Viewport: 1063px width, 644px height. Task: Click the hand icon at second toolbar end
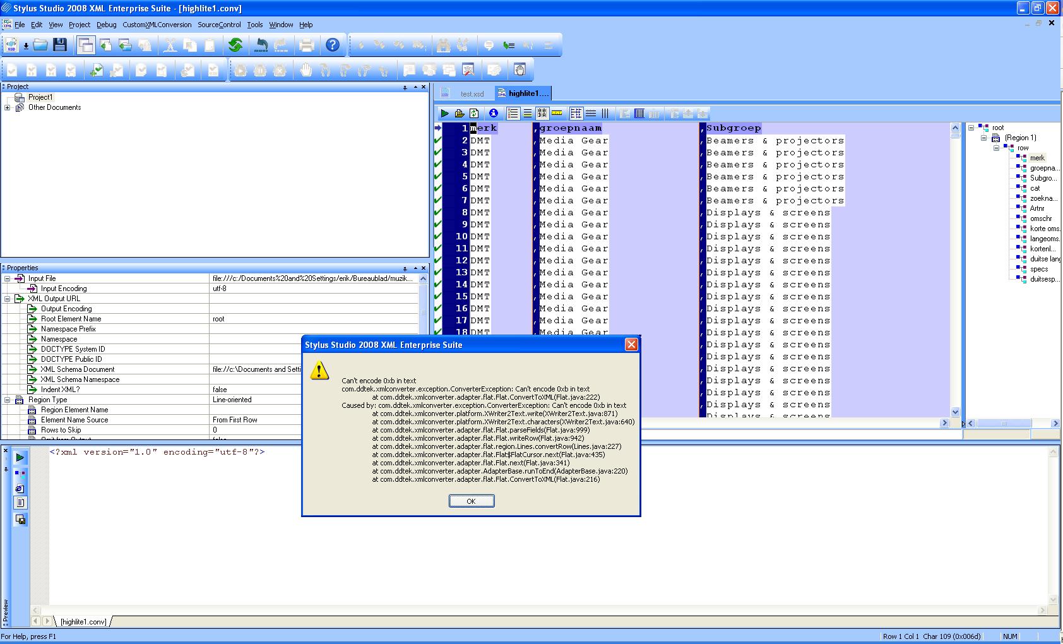(x=520, y=69)
